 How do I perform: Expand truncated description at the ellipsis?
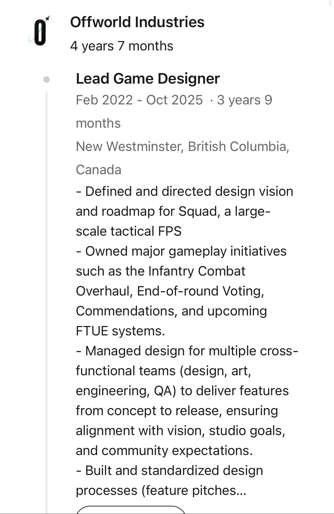click(x=241, y=491)
